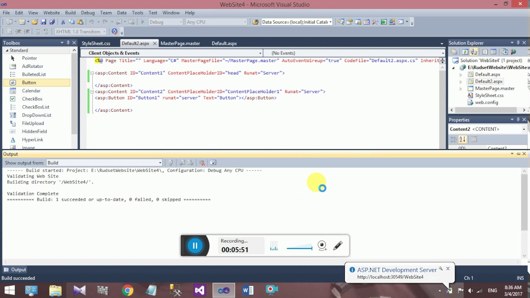530x298 pixels.
Task: Click the Save All icon
Action: (52, 22)
